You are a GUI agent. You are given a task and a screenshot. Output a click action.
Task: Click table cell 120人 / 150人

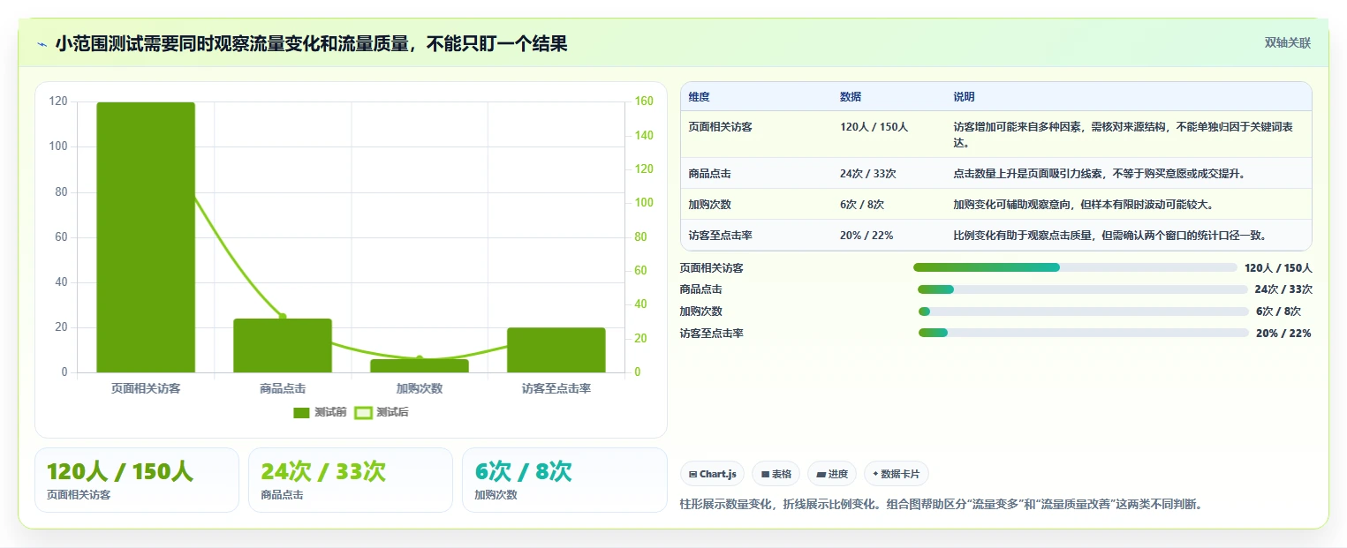pos(874,127)
